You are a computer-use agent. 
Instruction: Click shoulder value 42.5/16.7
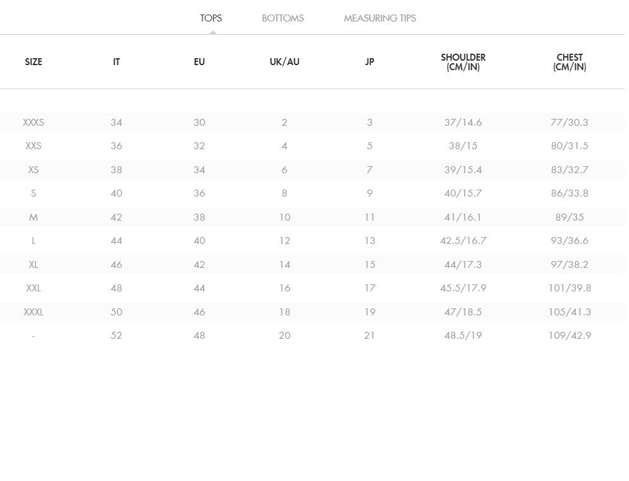(463, 241)
